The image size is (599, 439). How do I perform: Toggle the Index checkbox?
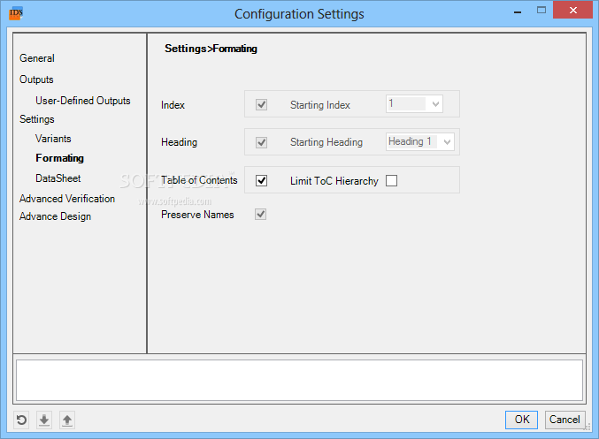click(x=261, y=105)
